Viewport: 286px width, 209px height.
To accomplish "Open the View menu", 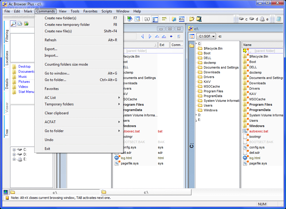I will click(x=63, y=11).
